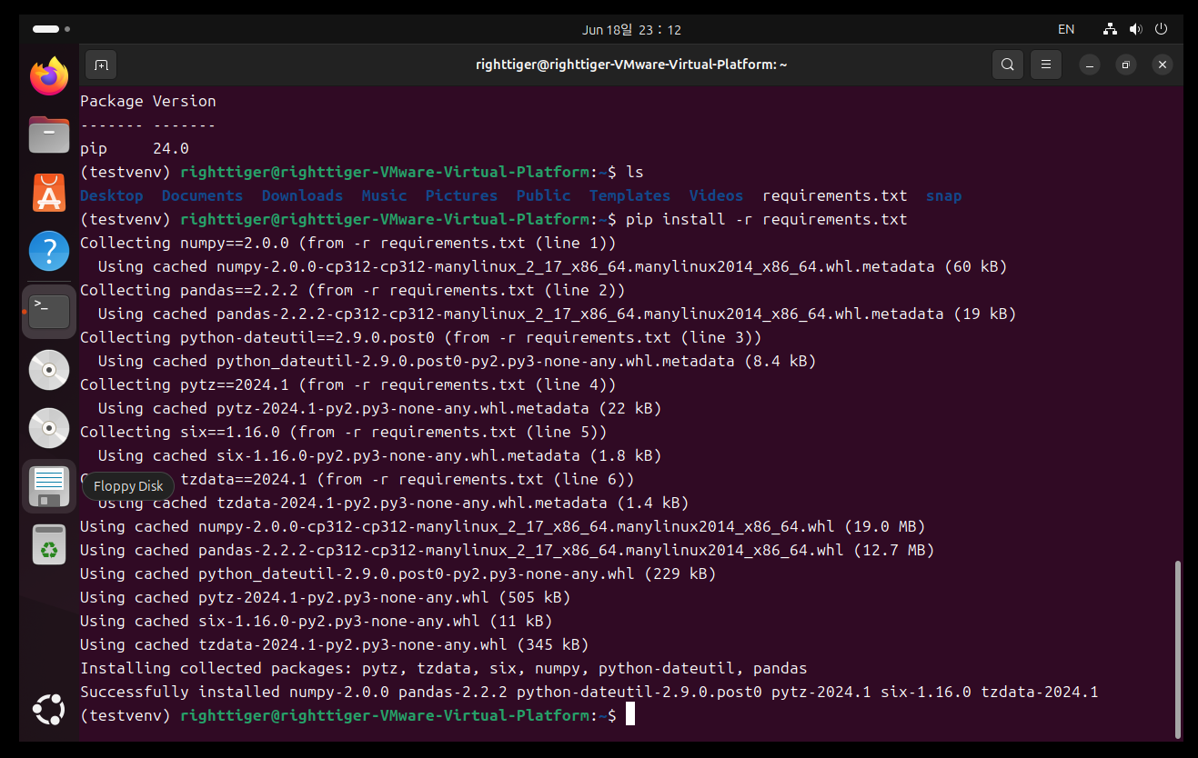
Task: Maximize the terminal window
Action: click(x=1126, y=65)
